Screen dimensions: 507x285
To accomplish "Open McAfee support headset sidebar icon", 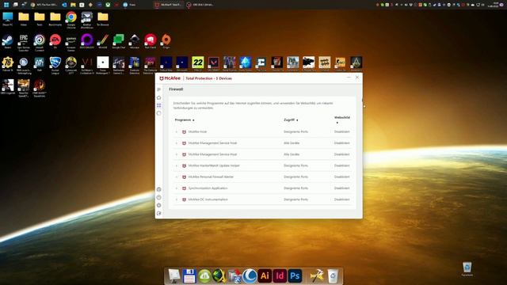I will pyautogui.click(x=158, y=189).
